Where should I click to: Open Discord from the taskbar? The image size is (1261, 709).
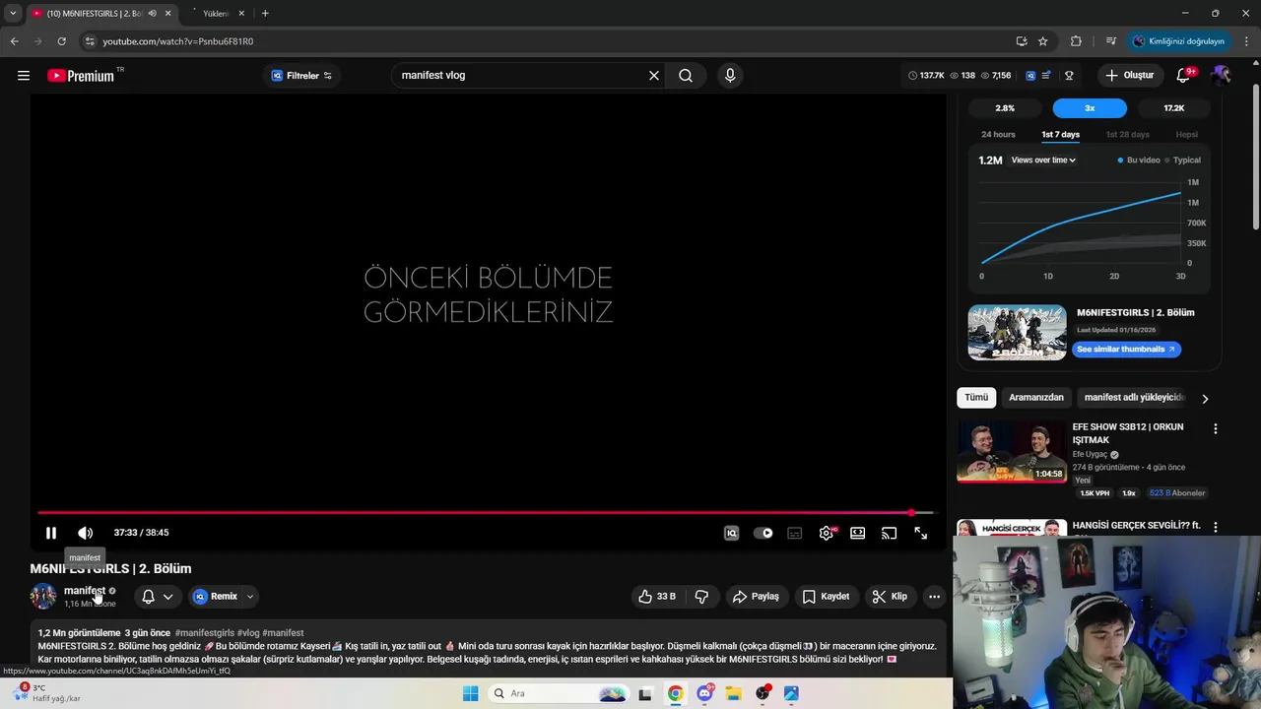[x=704, y=694]
